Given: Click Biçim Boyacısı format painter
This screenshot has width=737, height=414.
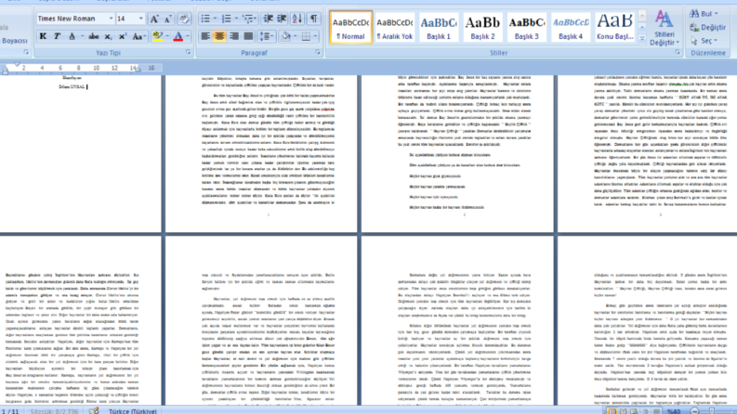Looking at the screenshot, I should click(14, 41).
